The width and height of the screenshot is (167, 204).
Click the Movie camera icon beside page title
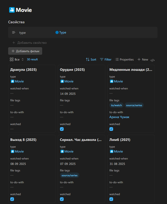point(12,10)
